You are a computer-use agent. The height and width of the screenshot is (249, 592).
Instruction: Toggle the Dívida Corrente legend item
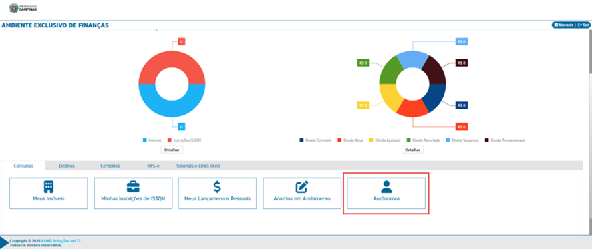tap(315, 140)
